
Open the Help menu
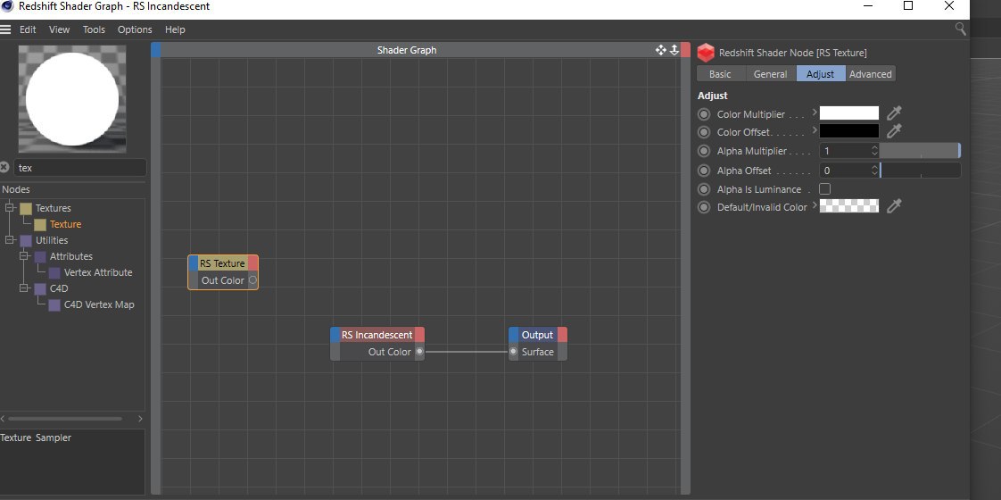[175, 29]
